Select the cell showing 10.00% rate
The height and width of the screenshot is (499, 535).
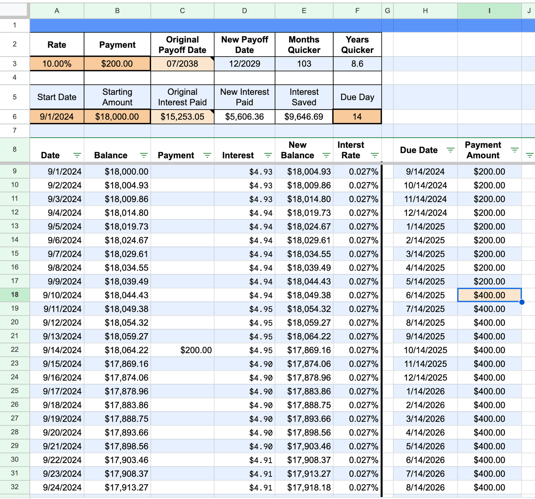point(57,63)
